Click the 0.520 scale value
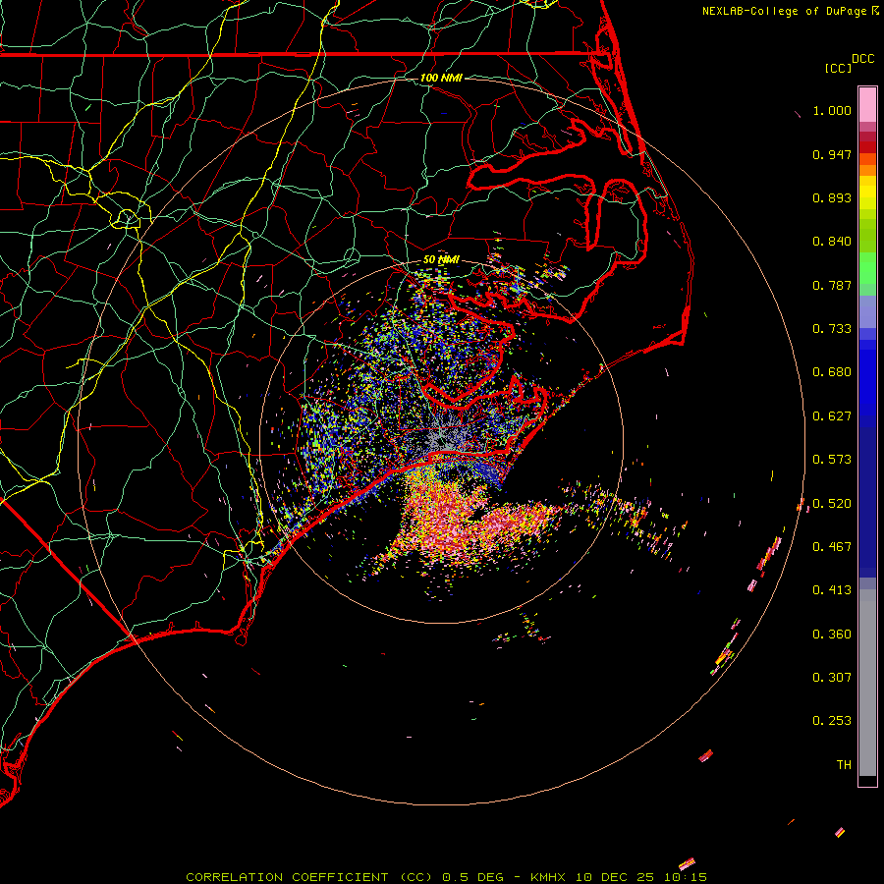The height and width of the screenshot is (884, 884). (832, 504)
